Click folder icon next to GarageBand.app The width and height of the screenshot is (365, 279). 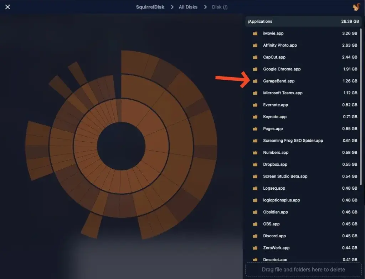tap(255, 81)
